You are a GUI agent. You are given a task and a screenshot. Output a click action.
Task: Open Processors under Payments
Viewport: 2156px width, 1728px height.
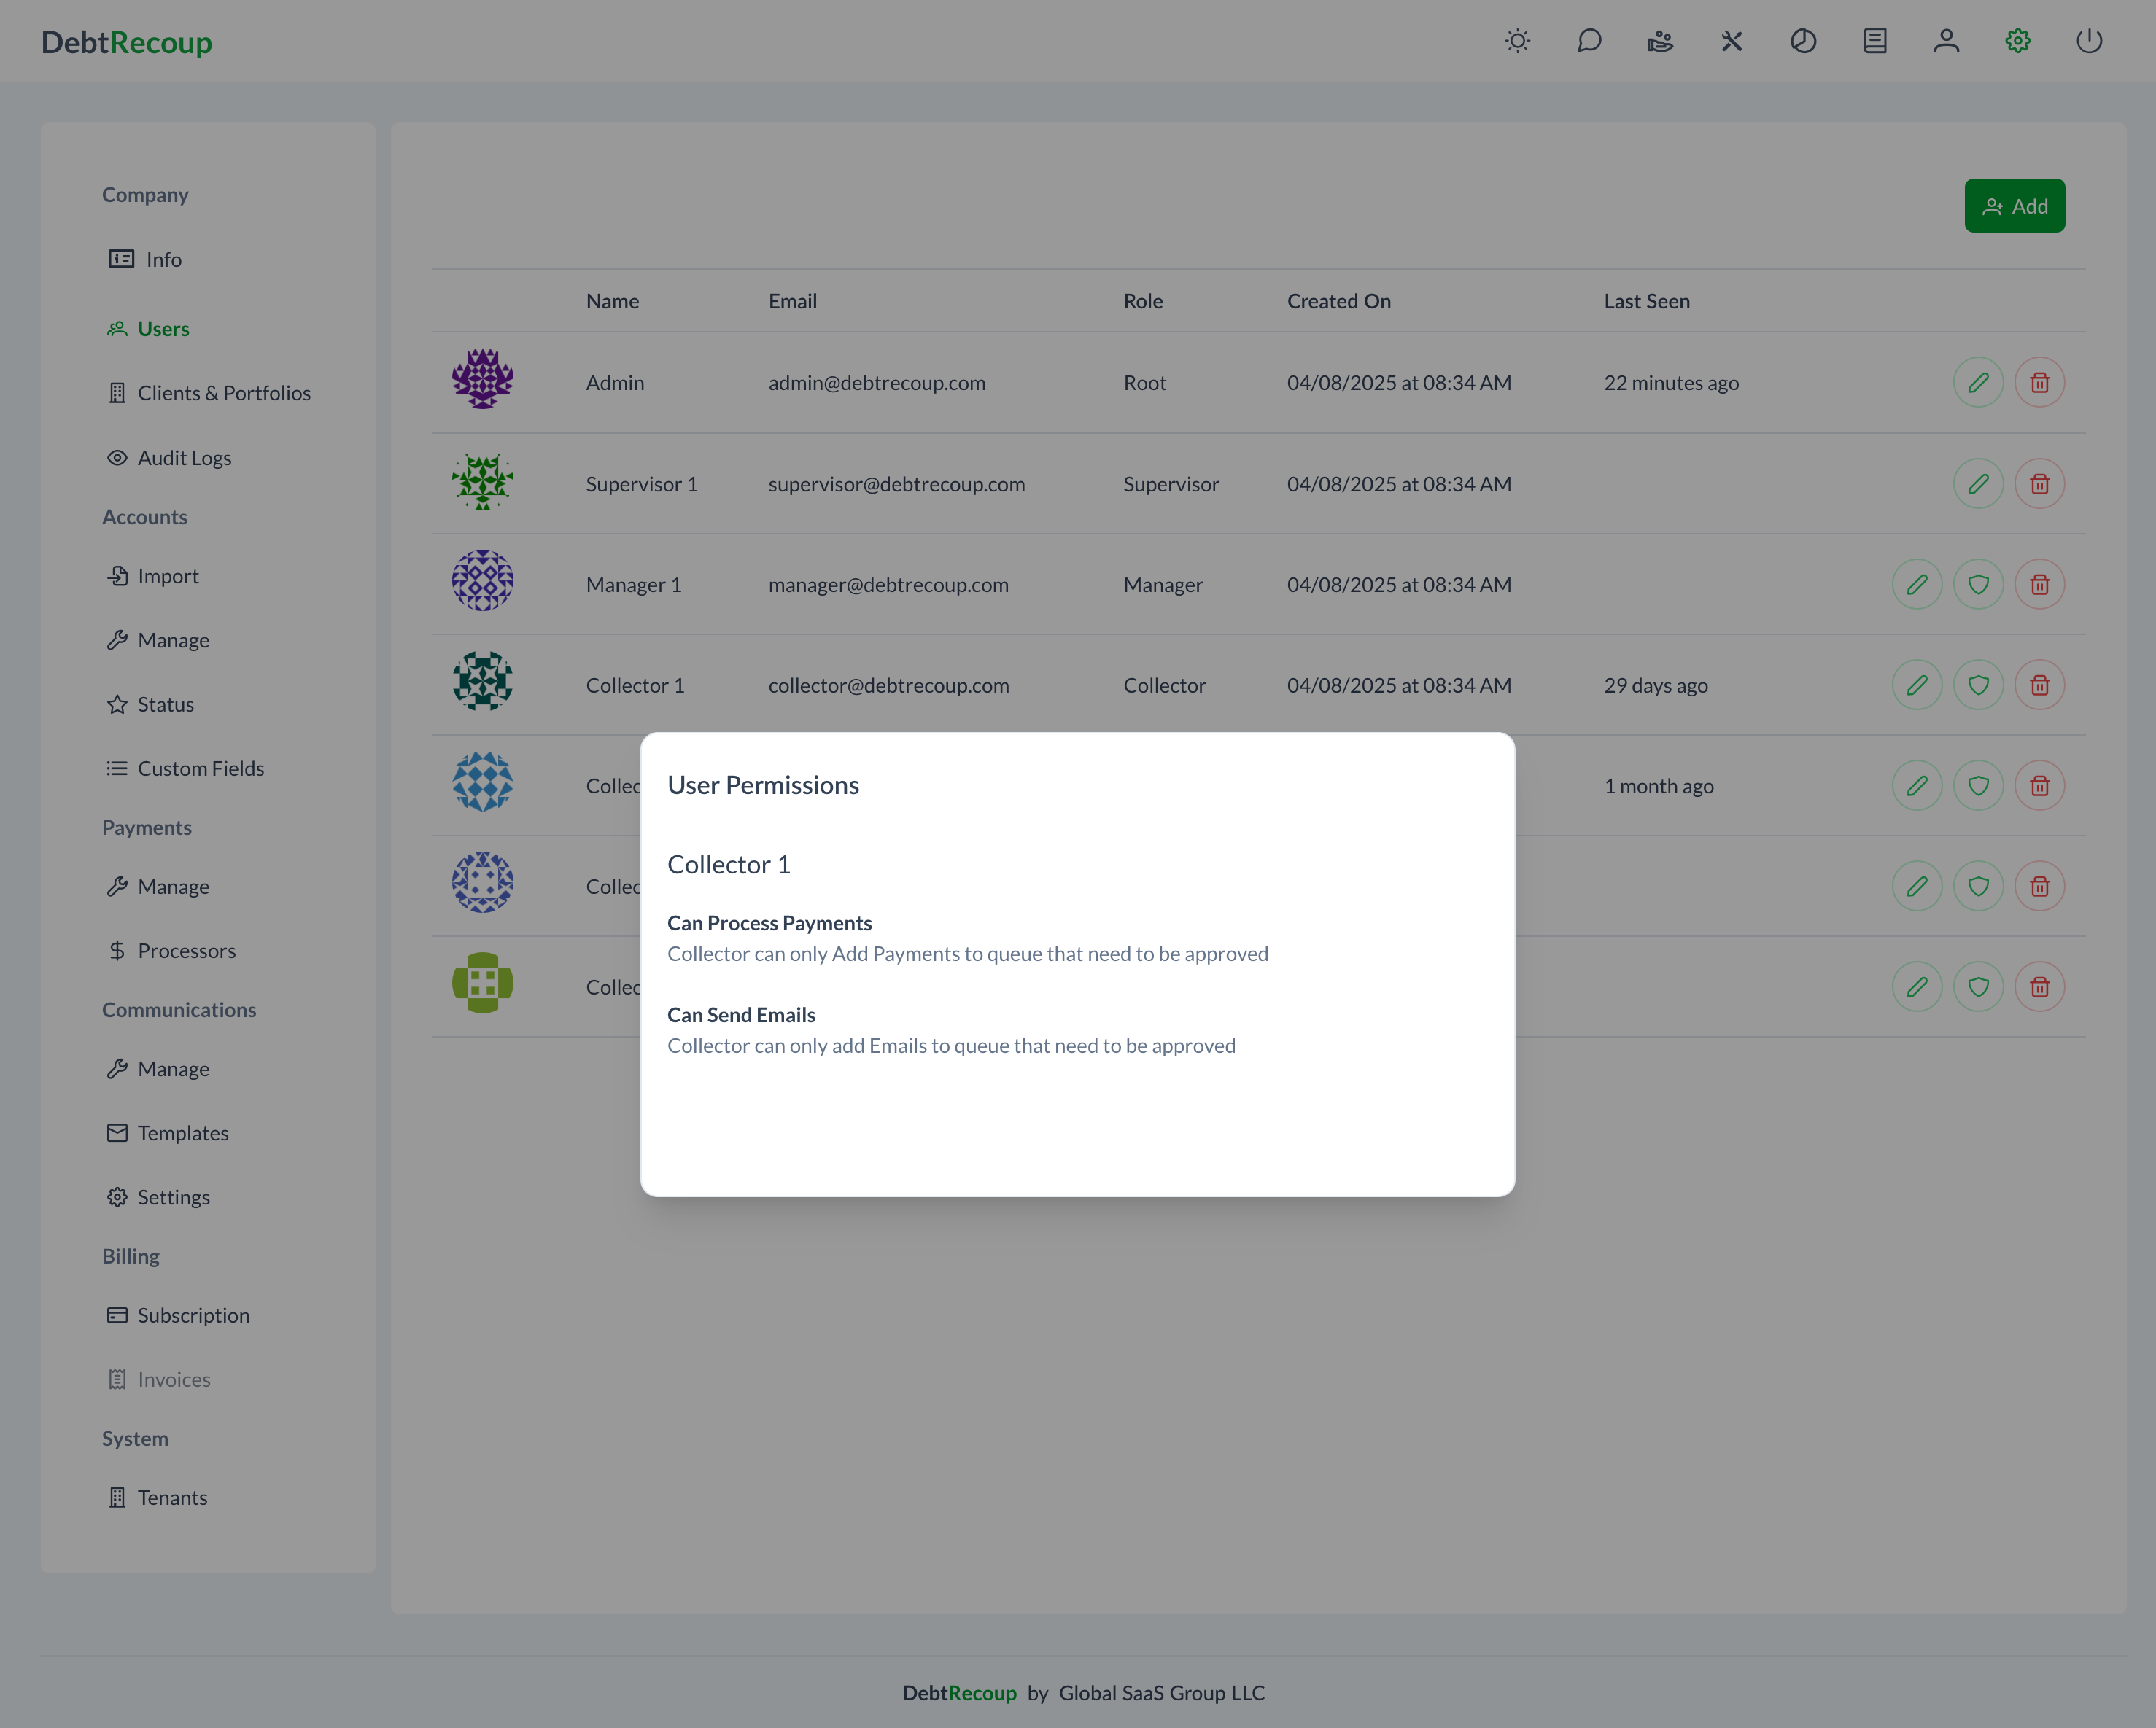(x=186, y=951)
